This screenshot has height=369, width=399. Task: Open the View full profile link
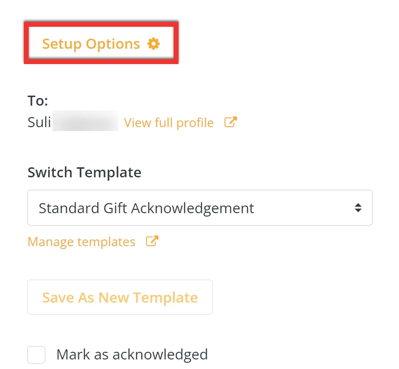[x=169, y=123]
